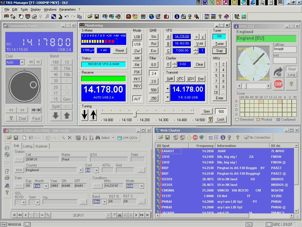Click the Tuner Start button
The image size is (302, 227).
click(x=219, y=51)
